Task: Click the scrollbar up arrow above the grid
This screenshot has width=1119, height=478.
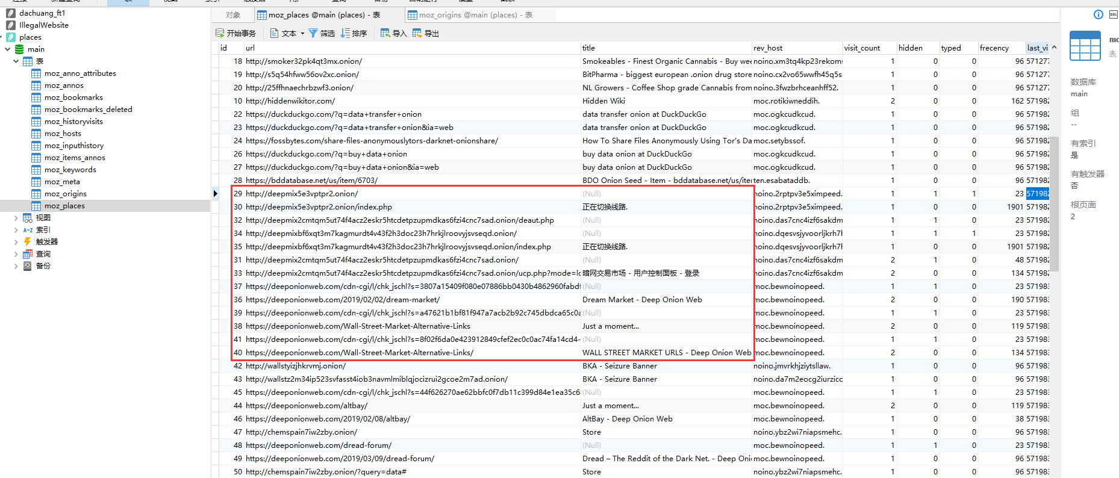Action: pos(1054,47)
